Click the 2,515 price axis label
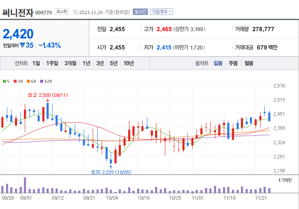The image size is (299, 209). tap(279, 100)
